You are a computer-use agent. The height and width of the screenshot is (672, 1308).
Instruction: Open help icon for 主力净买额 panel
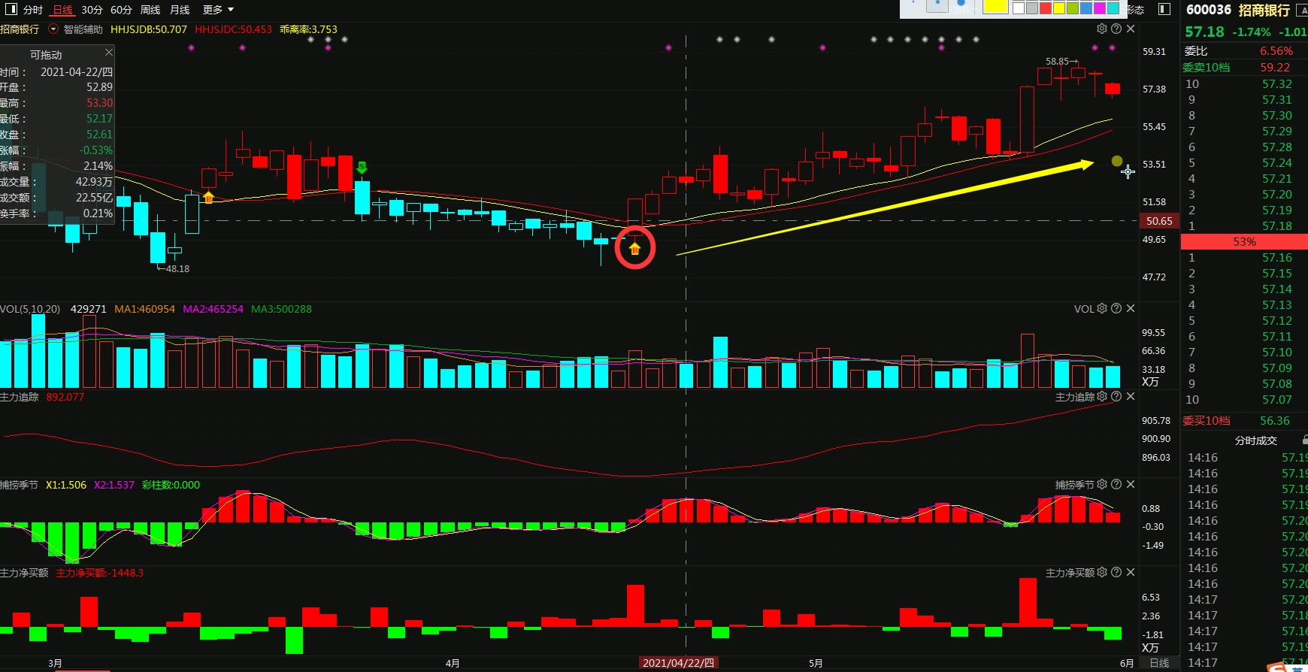[1116, 572]
